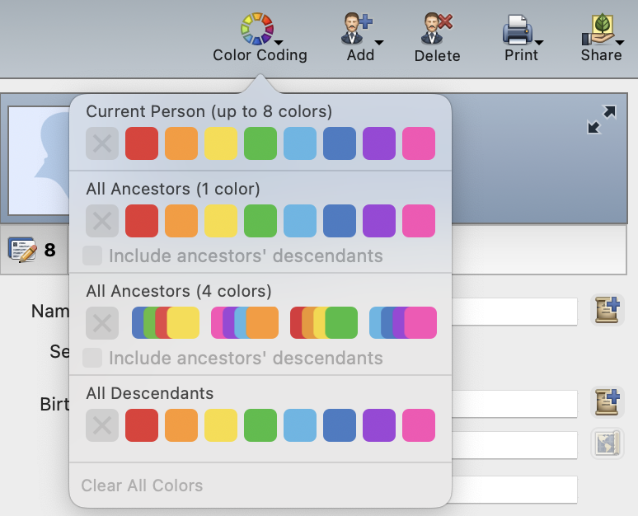Screen dimensions: 638x516
Task: Open the Color Coding wheel icon
Action: pos(256,29)
